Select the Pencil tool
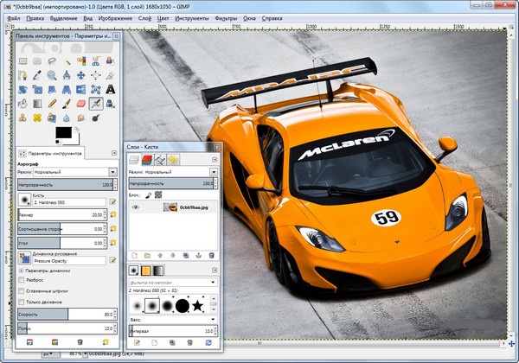This screenshot has height=363, width=519. [x=51, y=104]
